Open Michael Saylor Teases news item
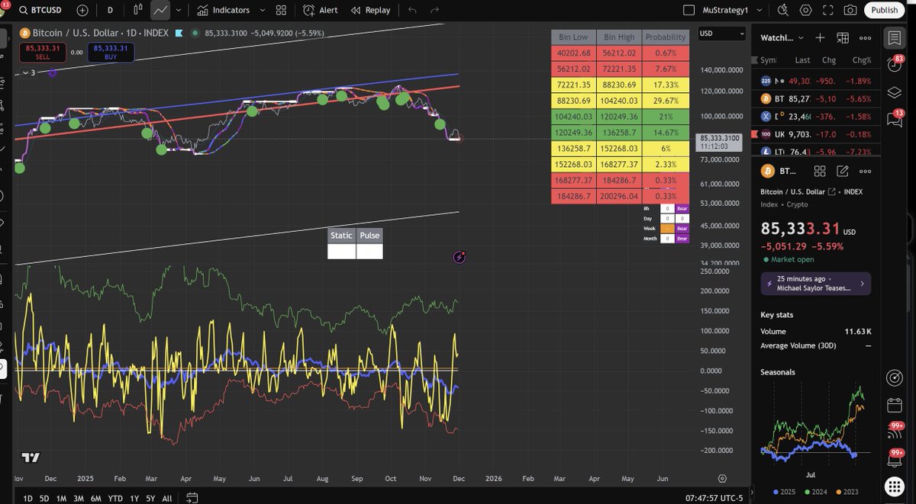This screenshot has height=504, width=916. pos(815,284)
